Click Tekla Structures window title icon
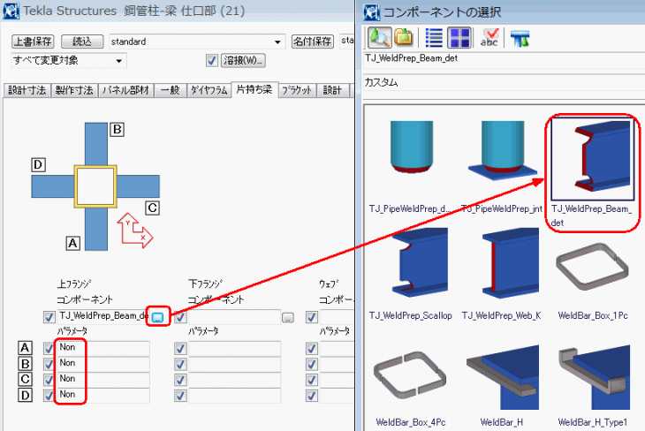Image resolution: width=645 pixels, height=431 pixels. [x=11, y=11]
